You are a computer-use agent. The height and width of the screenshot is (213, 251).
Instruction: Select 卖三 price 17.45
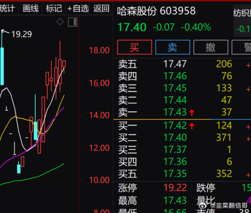175,88
